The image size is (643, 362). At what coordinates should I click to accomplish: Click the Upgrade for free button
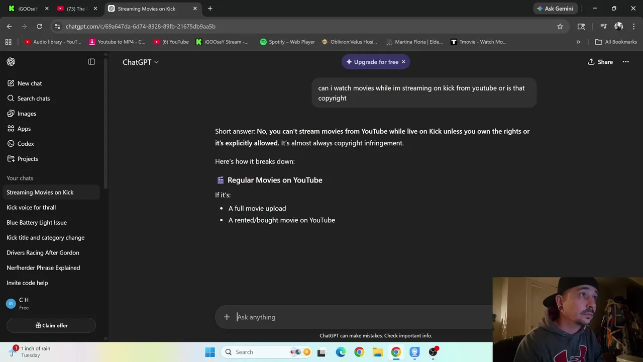(372, 62)
